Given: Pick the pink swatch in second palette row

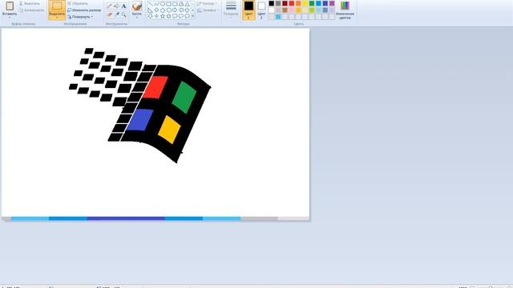Looking at the screenshot, I should pos(292,10).
